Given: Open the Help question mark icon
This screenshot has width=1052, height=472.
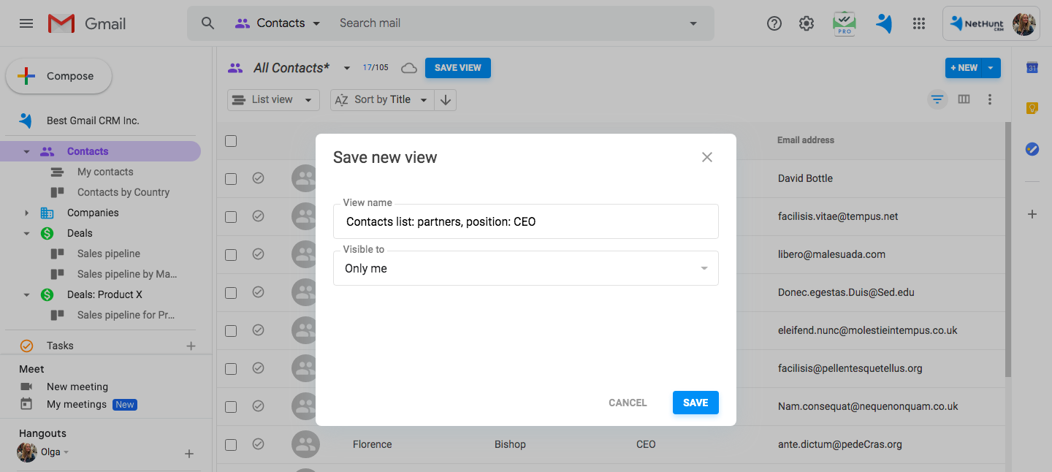Looking at the screenshot, I should (774, 23).
